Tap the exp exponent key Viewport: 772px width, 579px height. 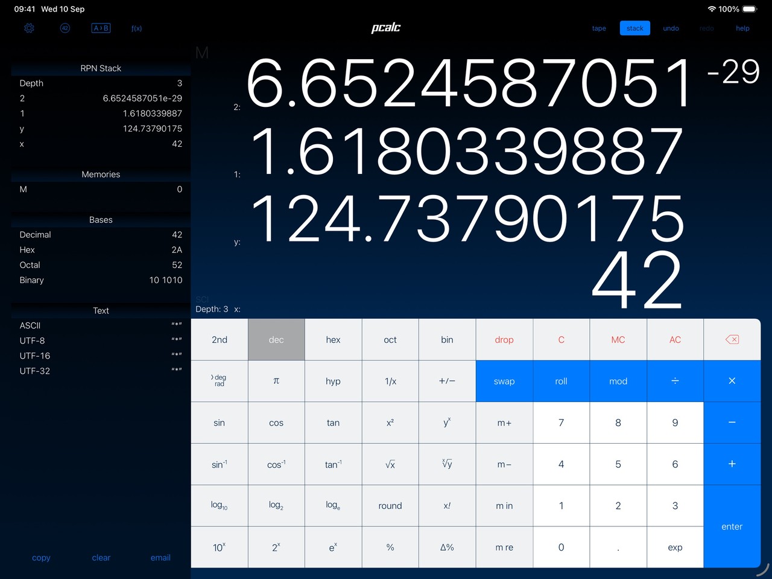(675, 548)
